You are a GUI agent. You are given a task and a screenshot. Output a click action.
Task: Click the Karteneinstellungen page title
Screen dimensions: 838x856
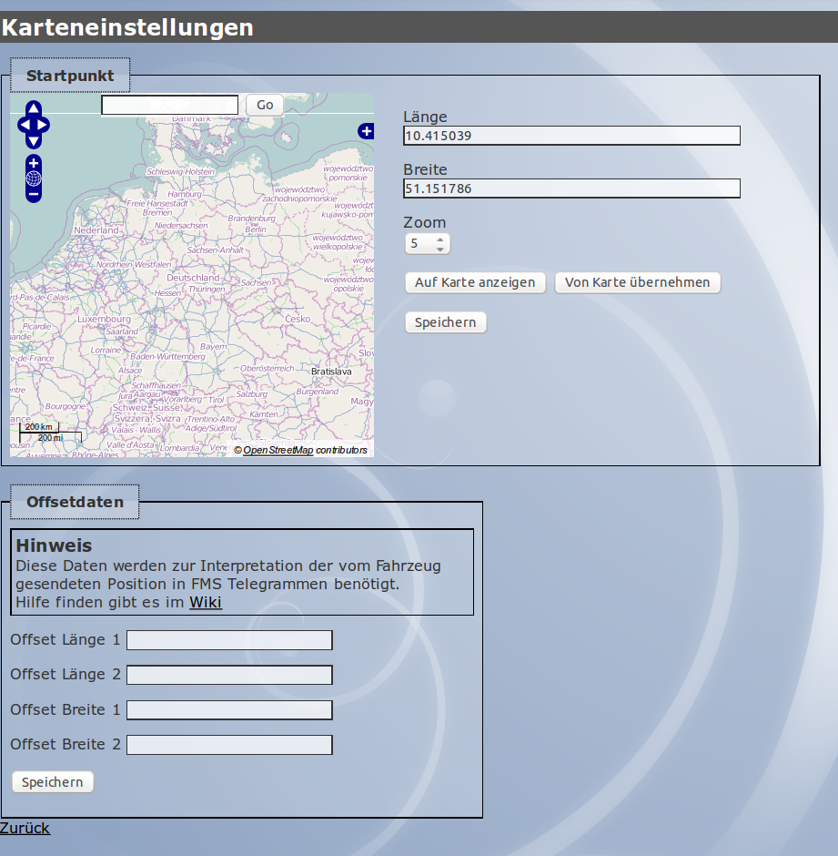coord(127,27)
